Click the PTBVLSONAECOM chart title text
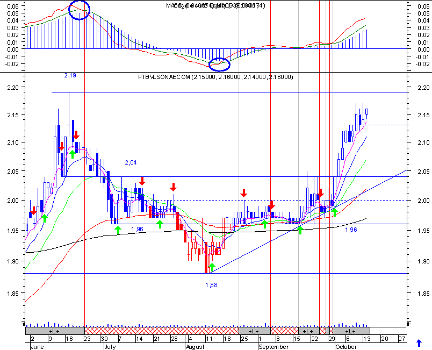432x350 pixels. pyautogui.click(x=215, y=77)
